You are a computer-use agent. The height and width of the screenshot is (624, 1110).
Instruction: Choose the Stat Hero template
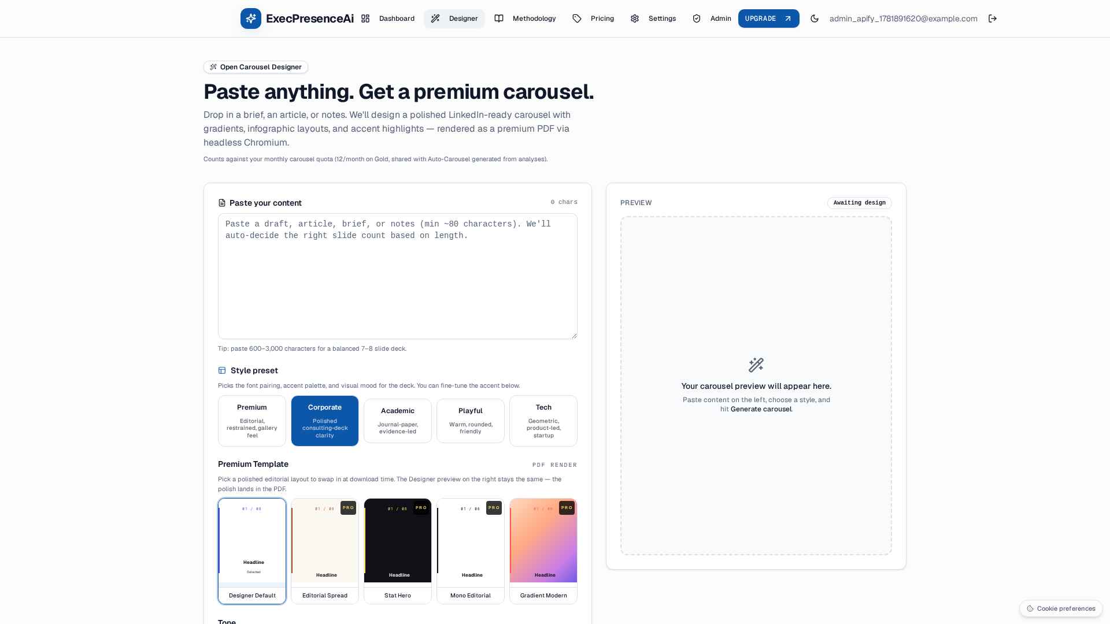coord(398,551)
